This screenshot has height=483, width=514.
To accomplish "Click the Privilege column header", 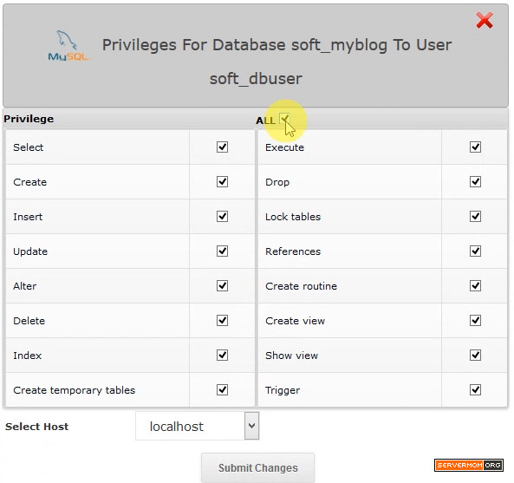I will (x=29, y=119).
